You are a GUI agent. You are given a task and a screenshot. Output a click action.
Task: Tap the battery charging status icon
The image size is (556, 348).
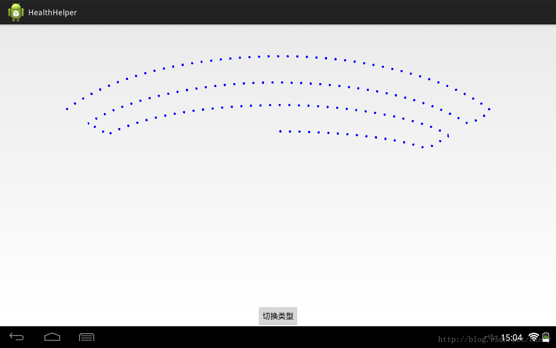pyautogui.click(x=546, y=337)
